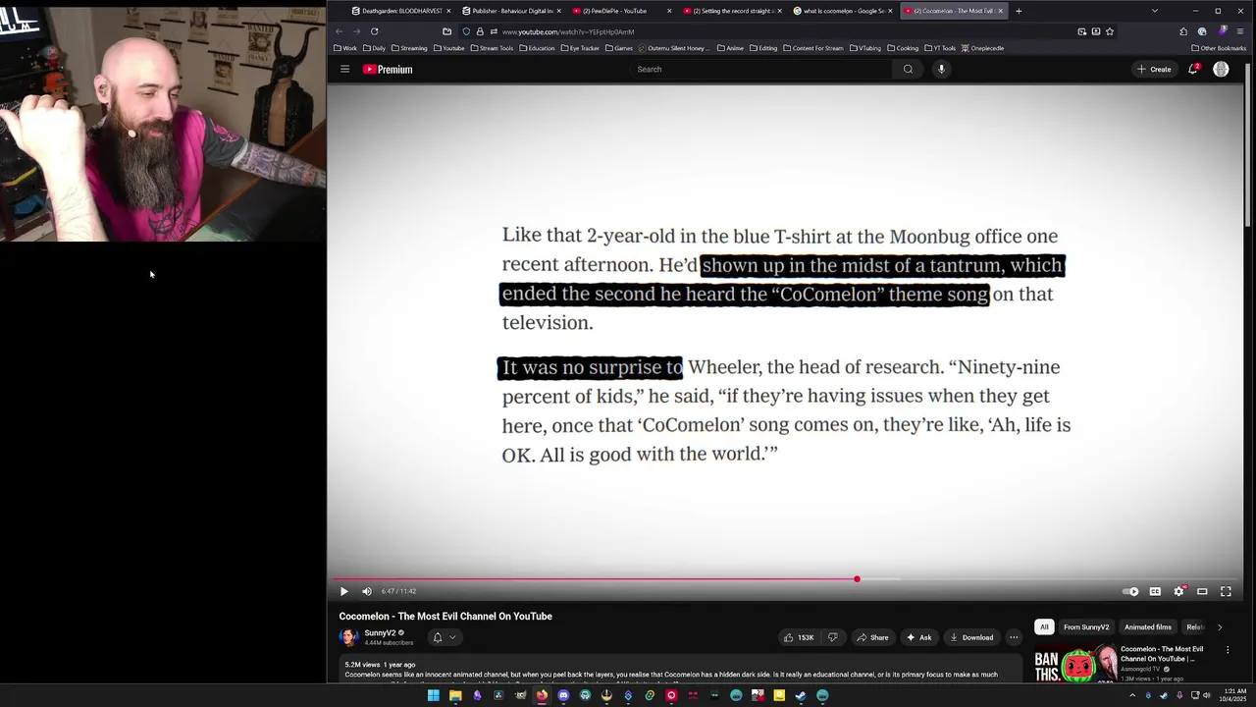
Task: Click the Share button
Action: (x=872, y=637)
